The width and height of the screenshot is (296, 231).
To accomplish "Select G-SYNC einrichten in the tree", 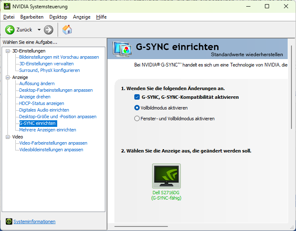I will click(x=38, y=123).
